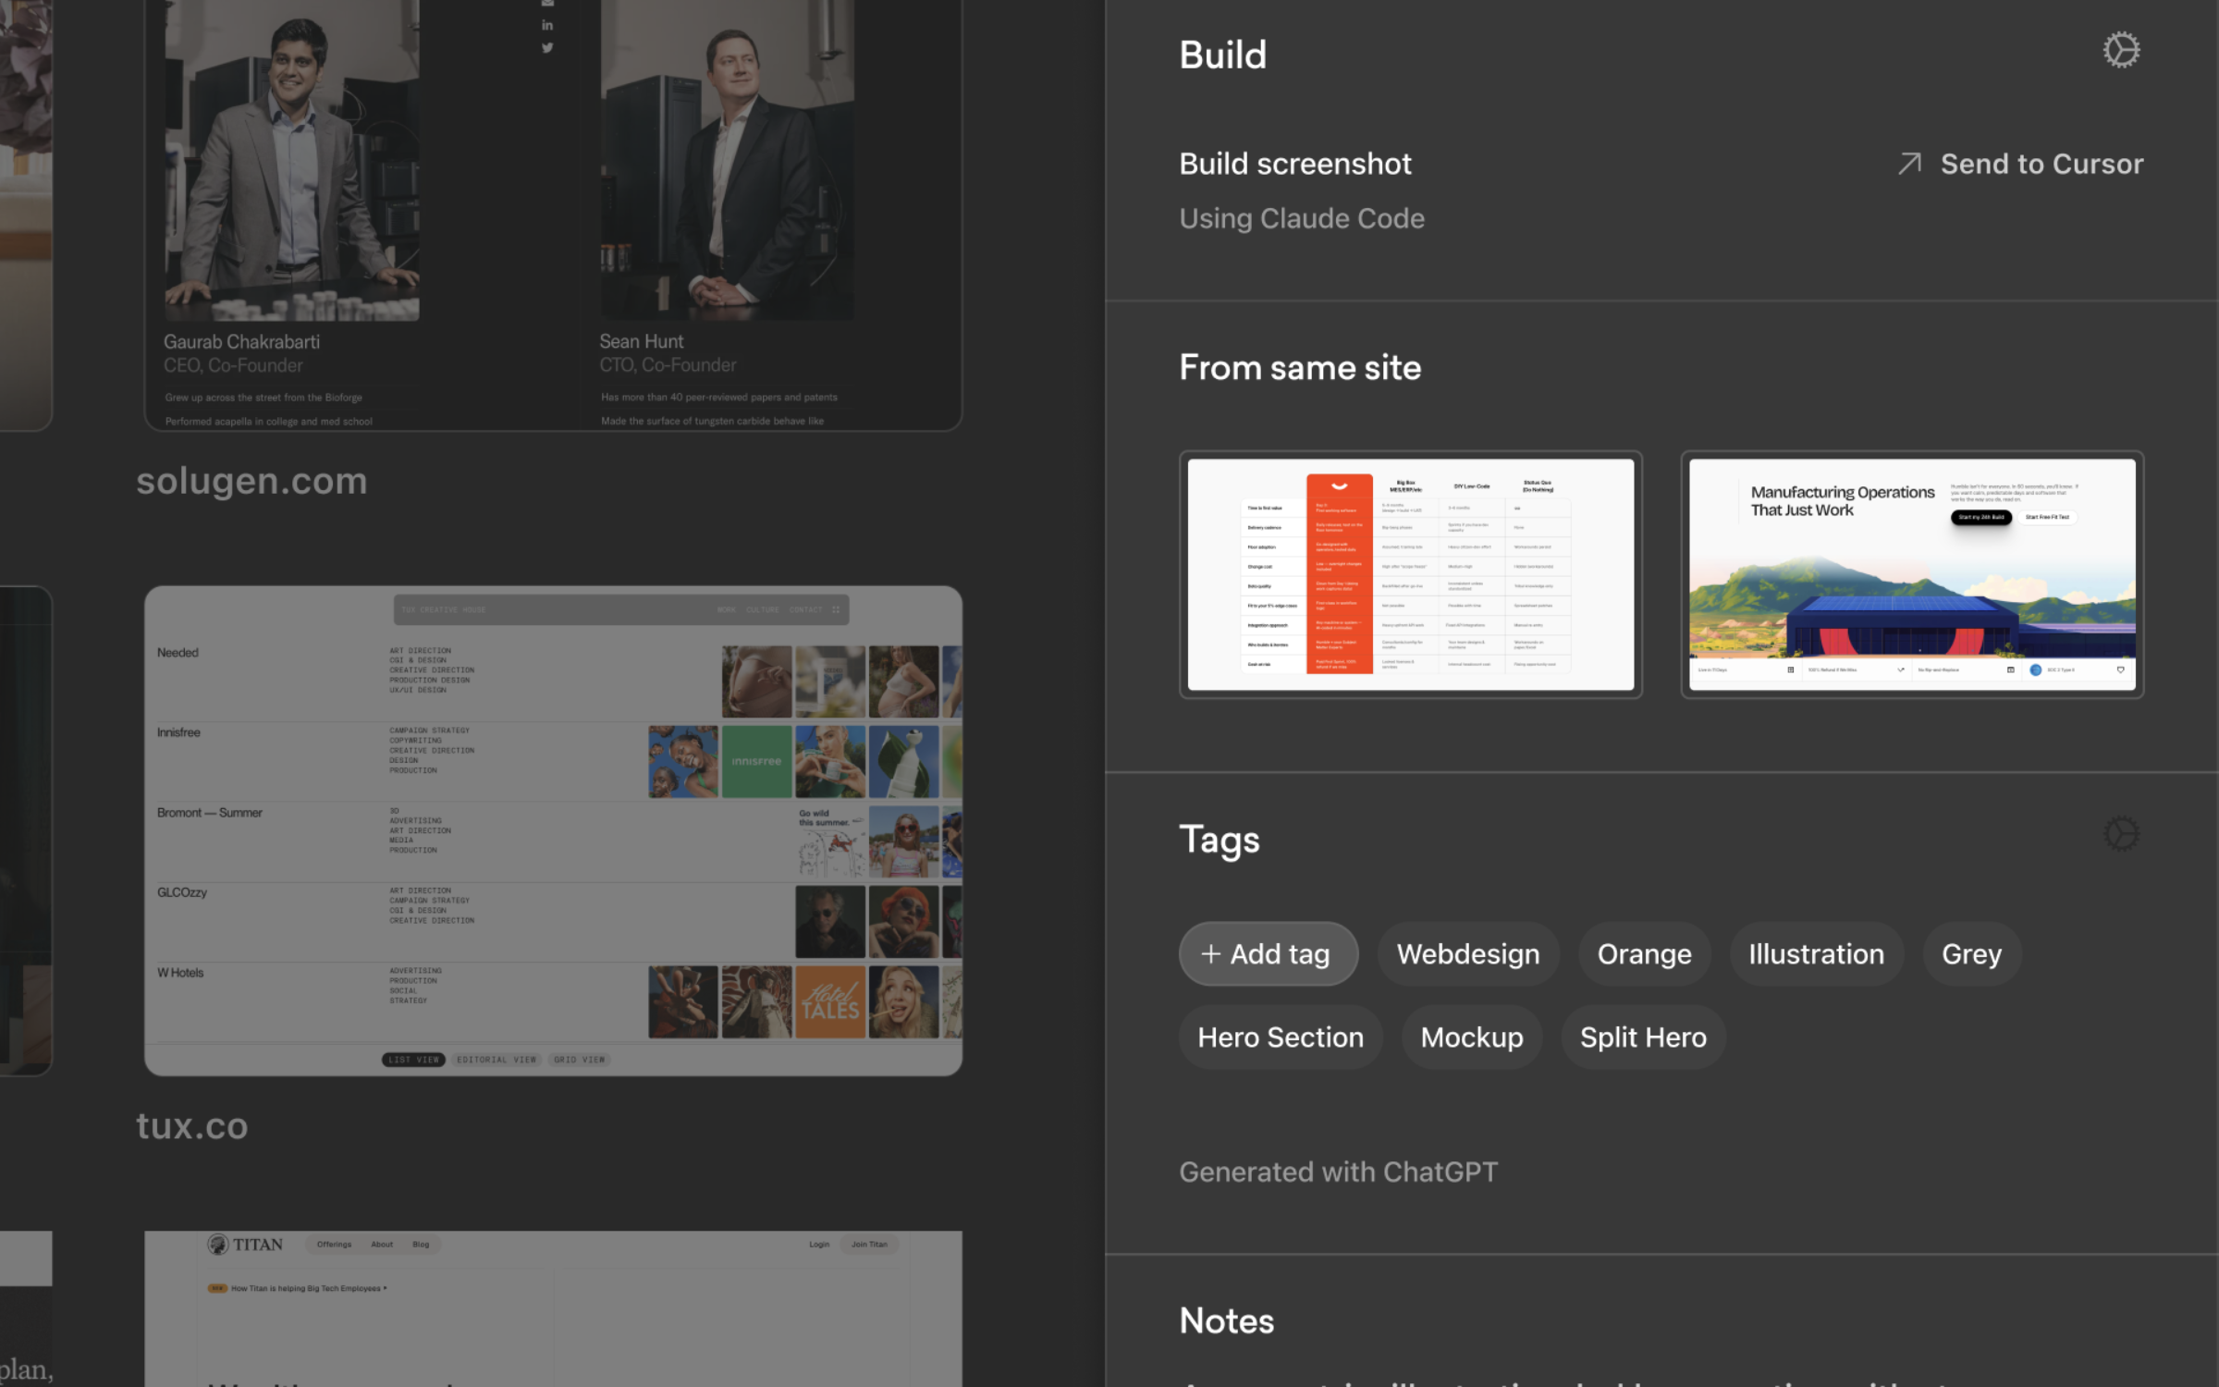Click the arrow icon beside Send to Cursor
The image size is (2219, 1387).
[x=1910, y=164]
